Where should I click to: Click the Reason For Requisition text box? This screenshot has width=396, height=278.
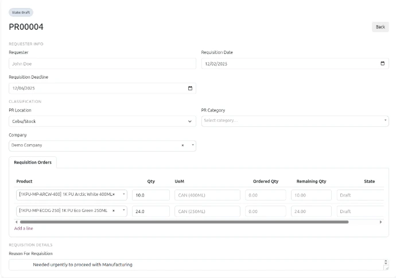[195, 265]
